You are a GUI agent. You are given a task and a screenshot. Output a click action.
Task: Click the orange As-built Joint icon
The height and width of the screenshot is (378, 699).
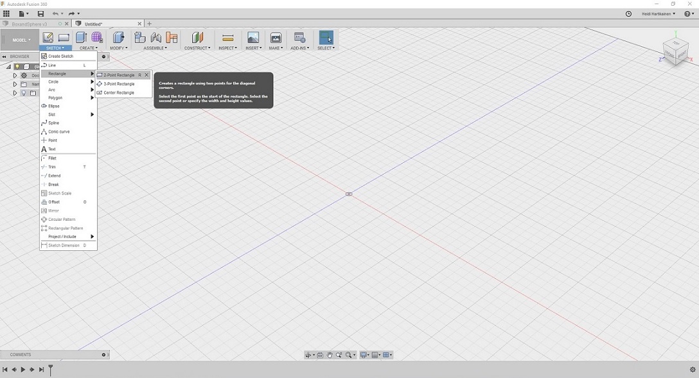pos(172,37)
